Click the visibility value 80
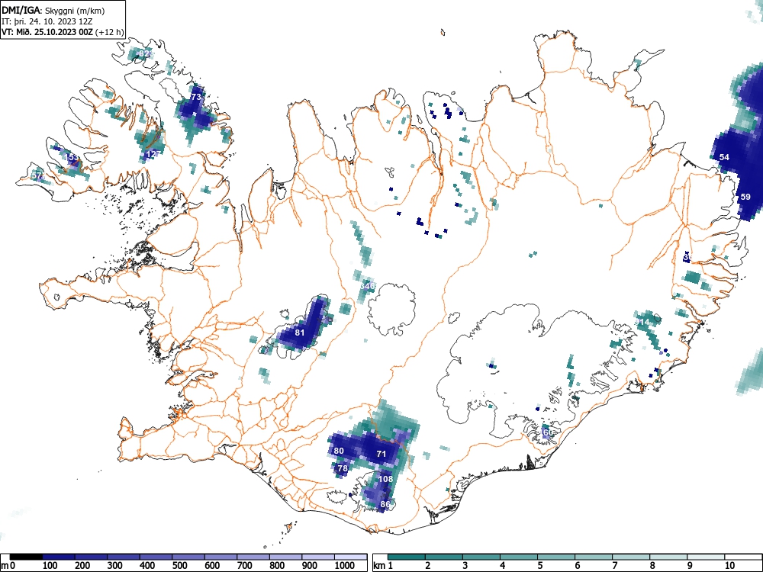763x572 pixels. tap(339, 451)
